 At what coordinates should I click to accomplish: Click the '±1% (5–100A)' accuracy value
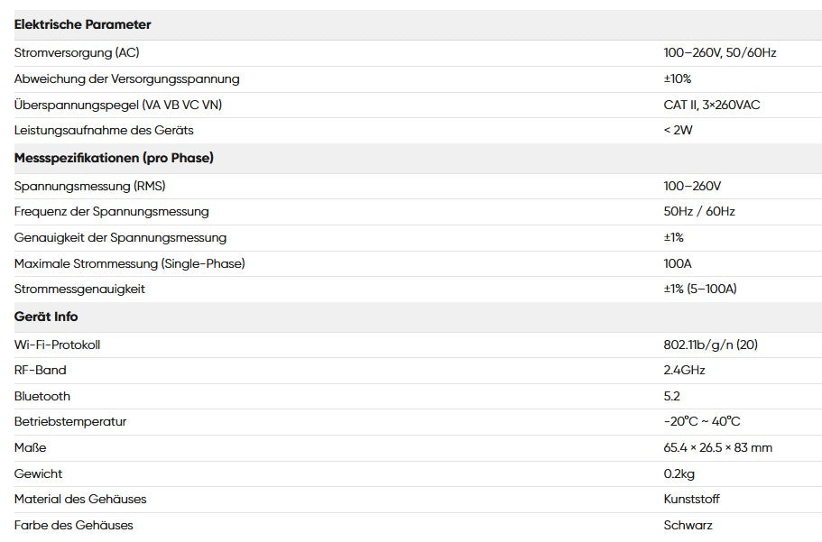coord(699,289)
